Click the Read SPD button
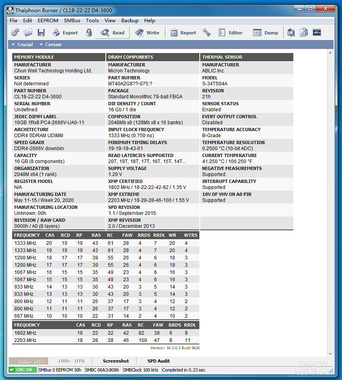This screenshot has height=380, width=342. (x=112, y=32)
